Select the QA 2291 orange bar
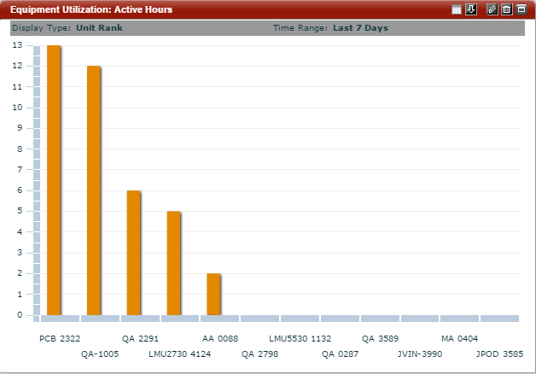 (134, 253)
